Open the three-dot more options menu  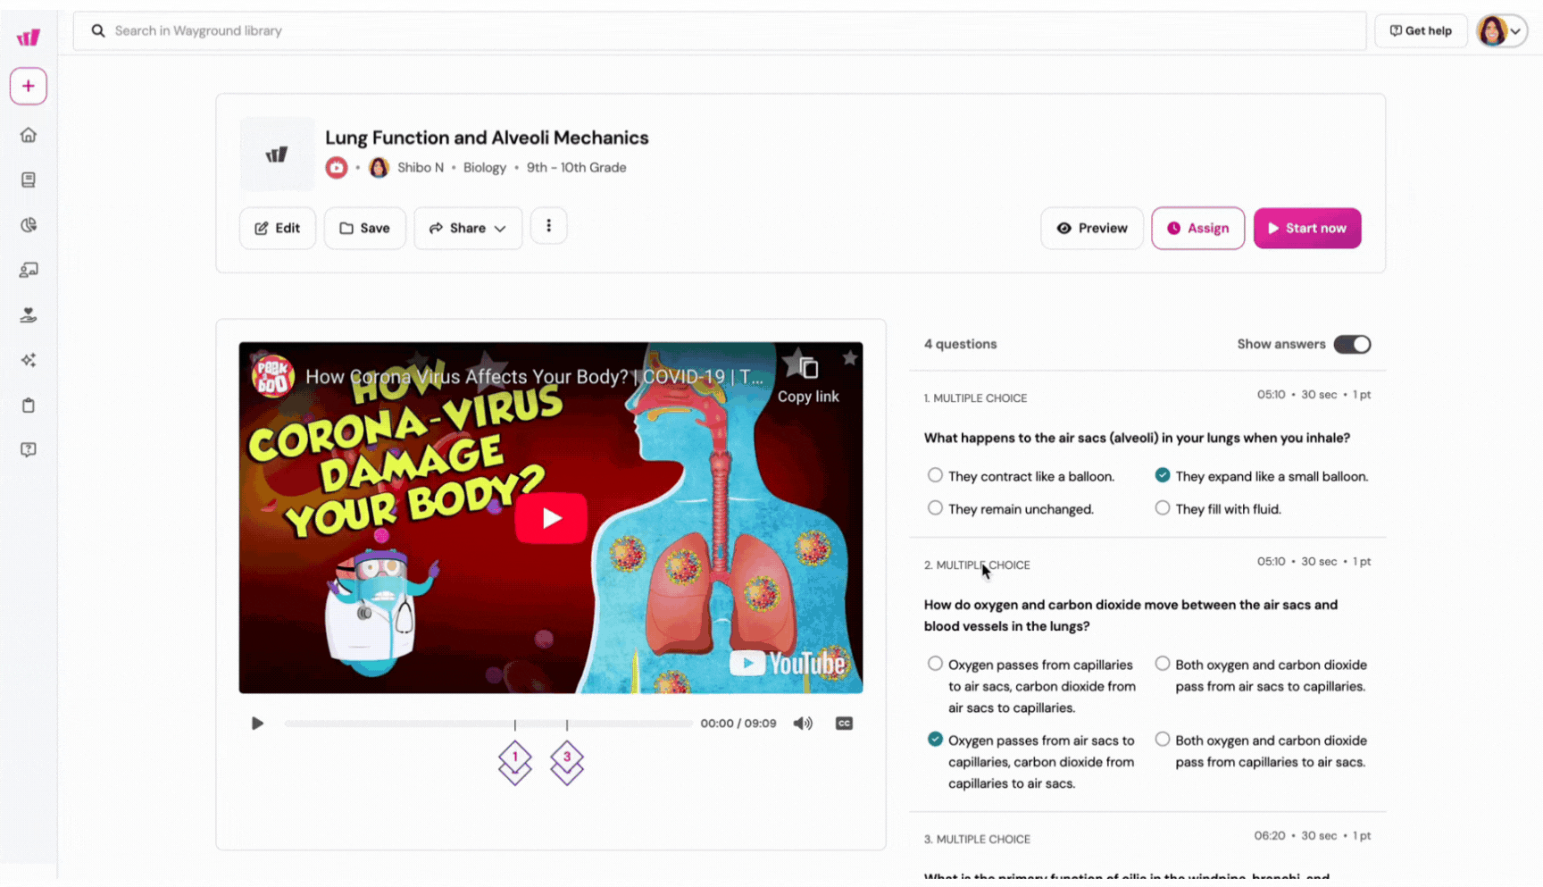tap(548, 227)
